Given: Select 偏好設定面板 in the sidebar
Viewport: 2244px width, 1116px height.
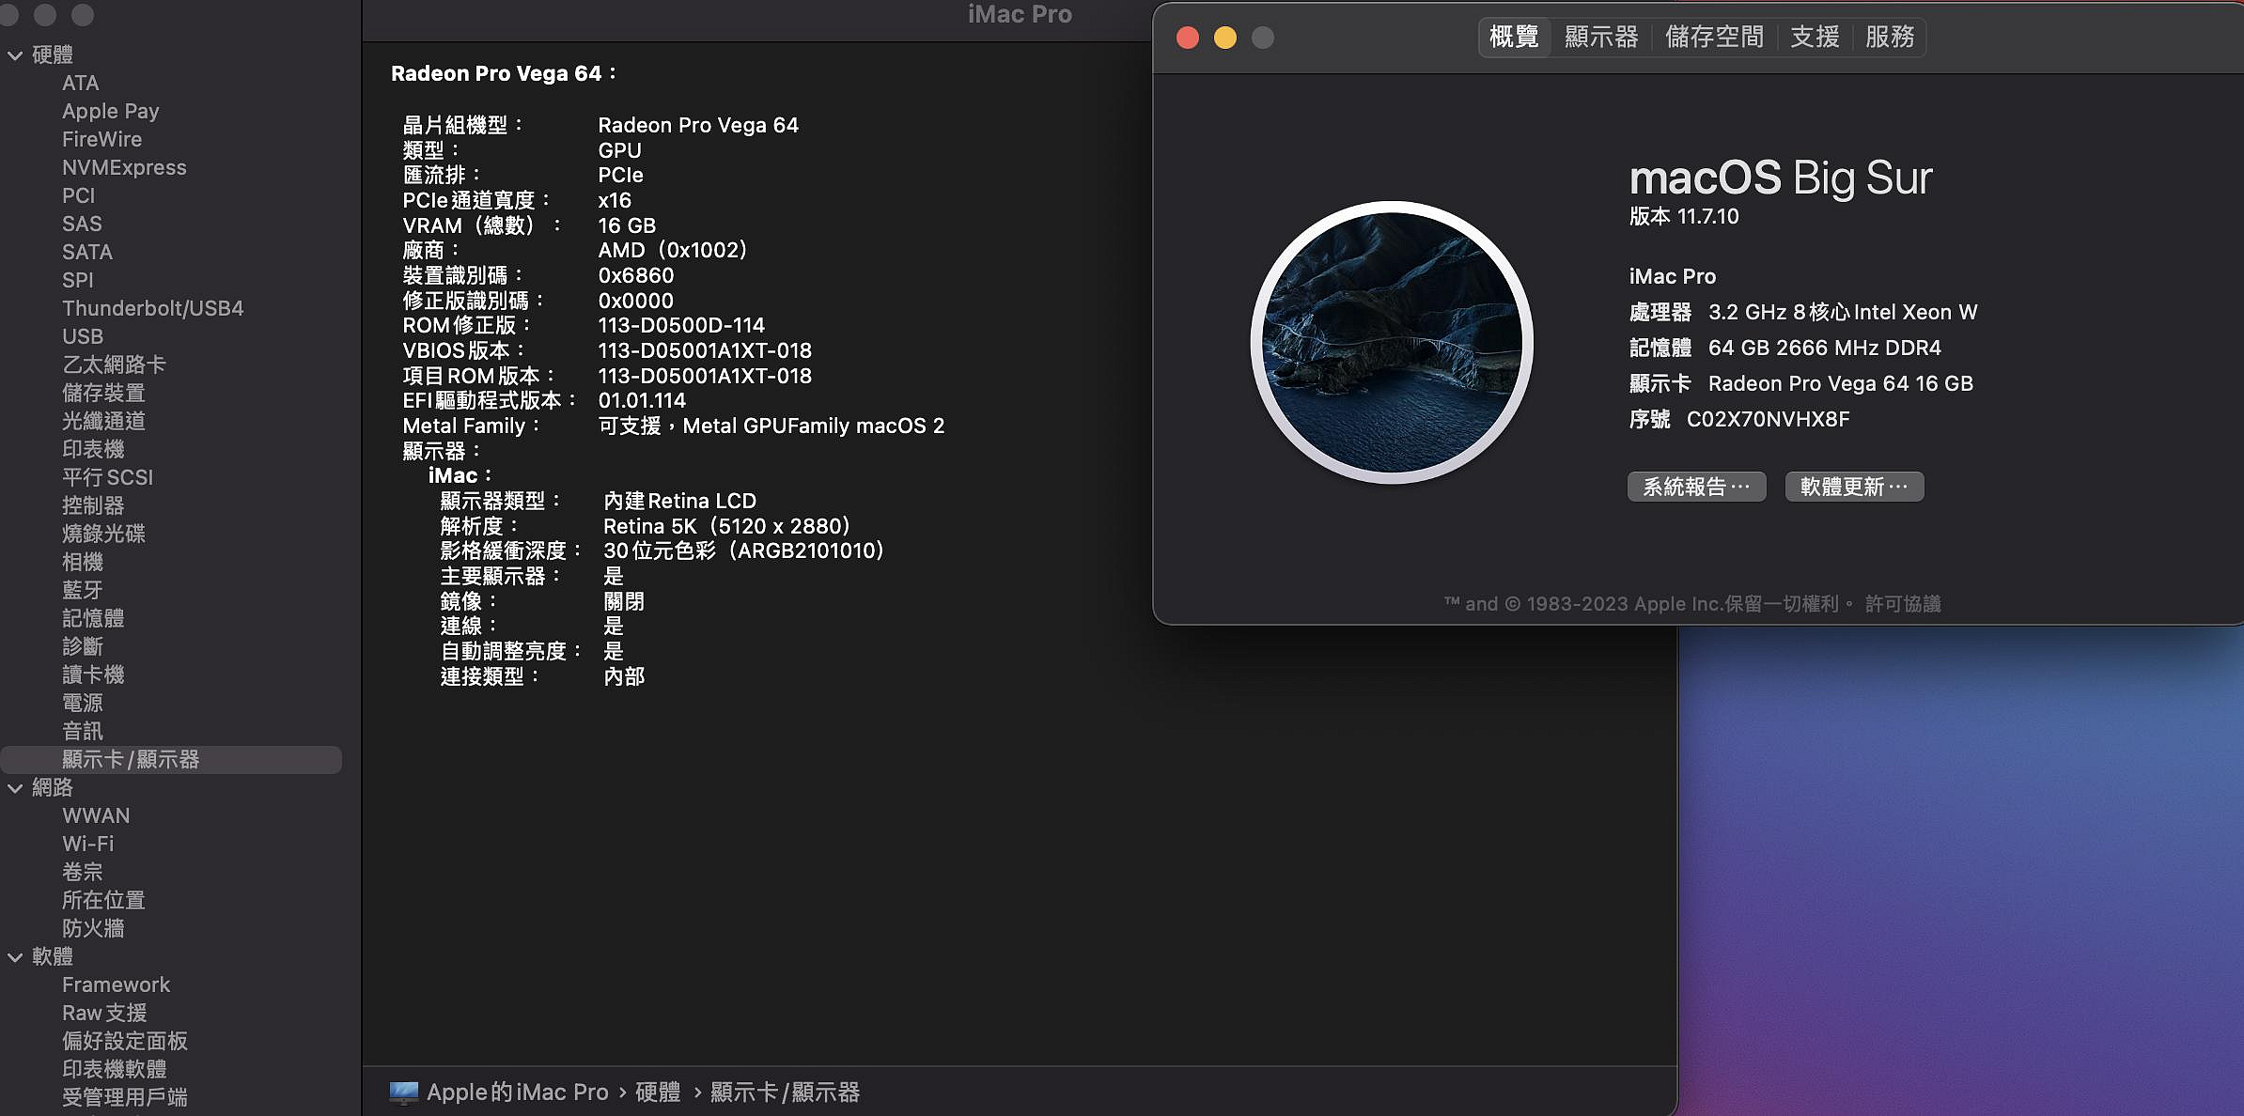Looking at the screenshot, I should [125, 1042].
